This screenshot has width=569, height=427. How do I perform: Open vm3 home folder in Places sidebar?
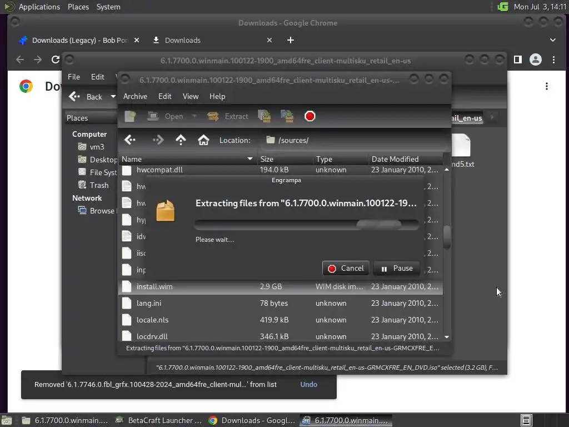pos(92,147)
